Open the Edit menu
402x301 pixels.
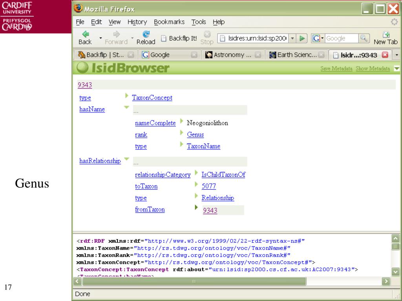97,22
